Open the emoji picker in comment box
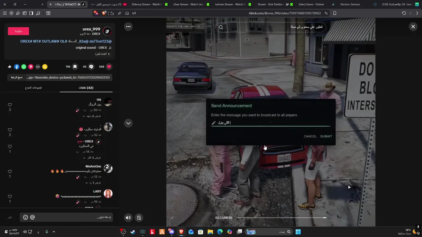This screenshot has width=422, height=237. (x=25, y=217)
